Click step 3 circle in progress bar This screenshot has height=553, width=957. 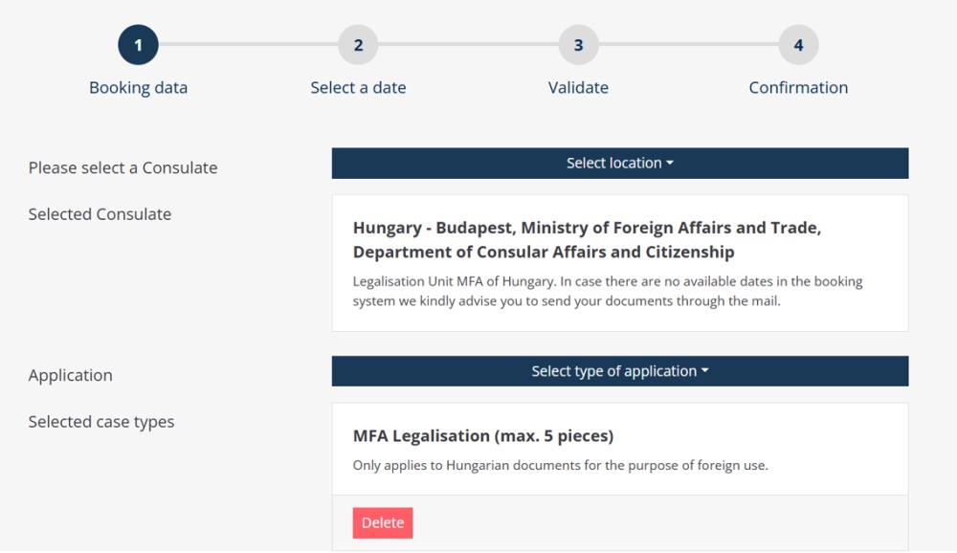578,45
